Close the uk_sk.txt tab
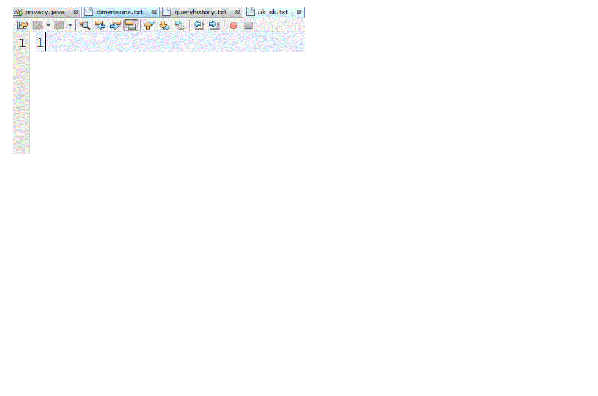 click(299, 12)
